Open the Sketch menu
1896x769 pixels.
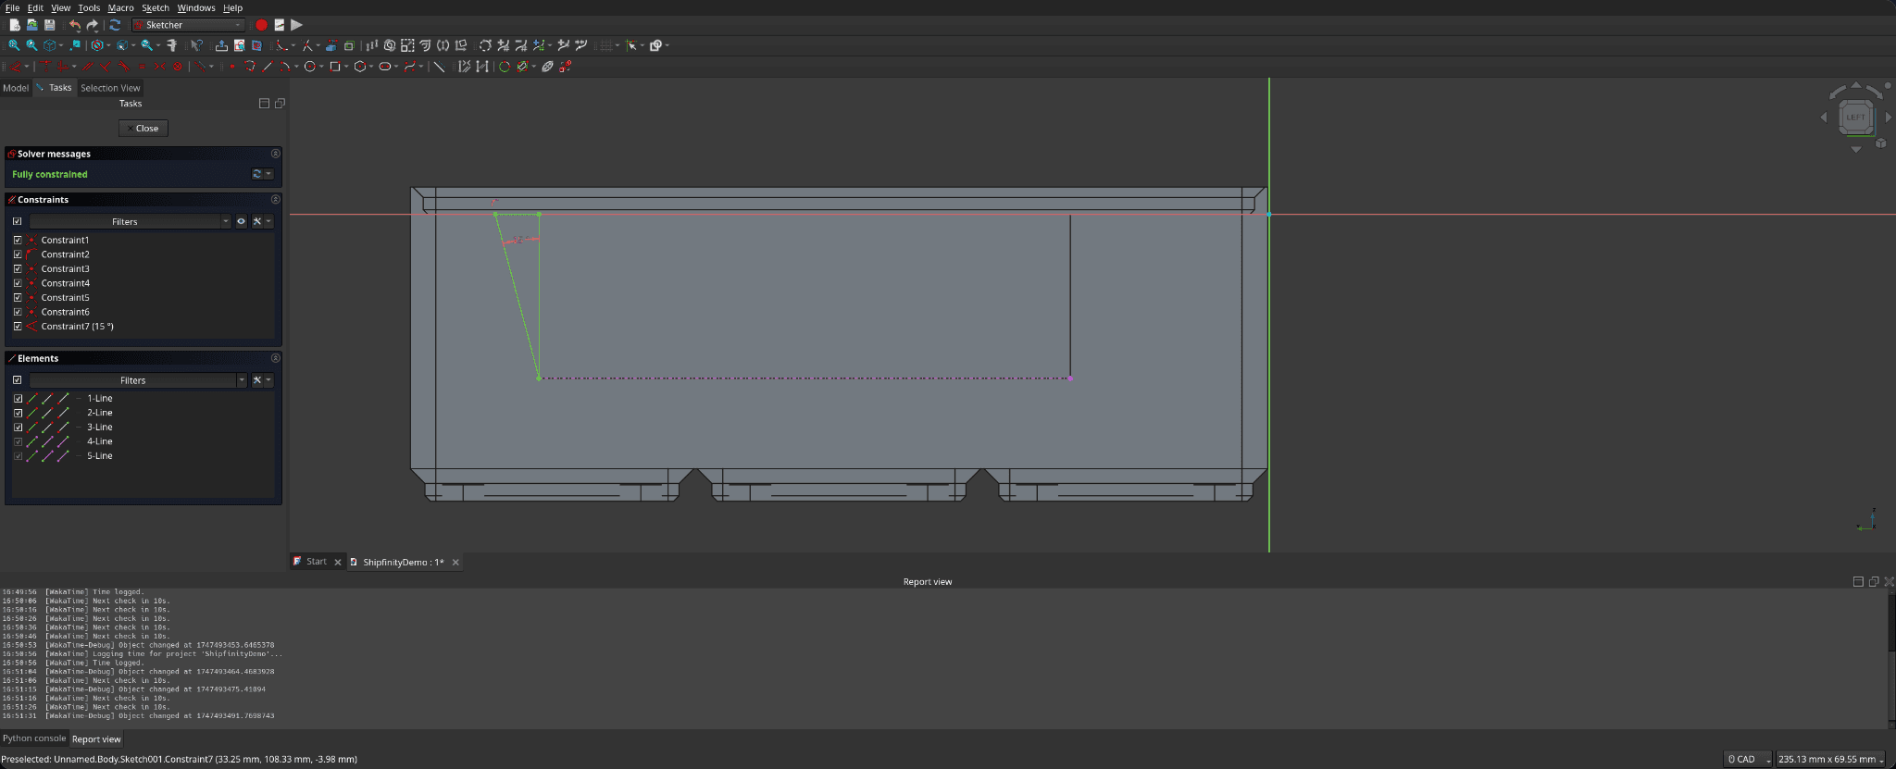[x=156, y=7]
